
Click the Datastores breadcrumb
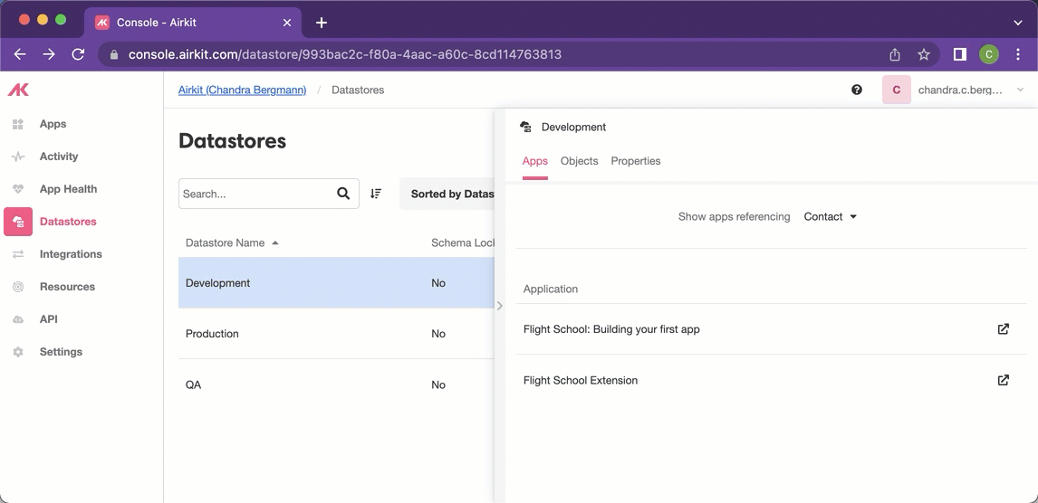pos(358,90)
